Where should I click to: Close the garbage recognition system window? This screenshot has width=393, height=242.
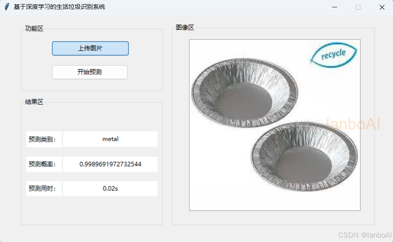coord(382,7)
